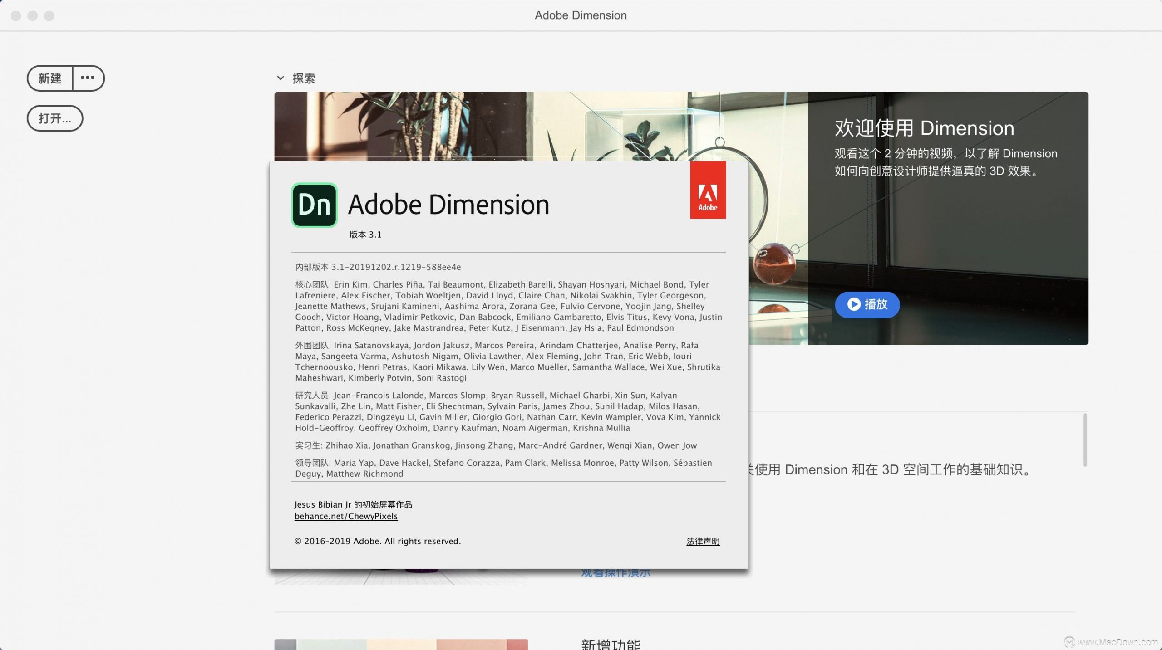Click the Dn Adobe Dimension app icon

click(314, 205)
